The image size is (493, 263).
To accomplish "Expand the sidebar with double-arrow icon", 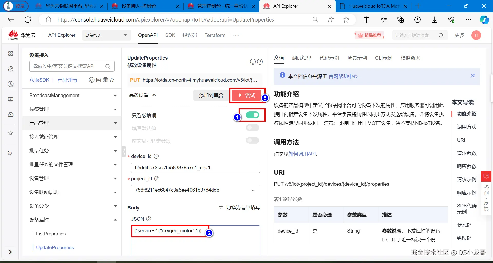I will click(x=10, y=252).
